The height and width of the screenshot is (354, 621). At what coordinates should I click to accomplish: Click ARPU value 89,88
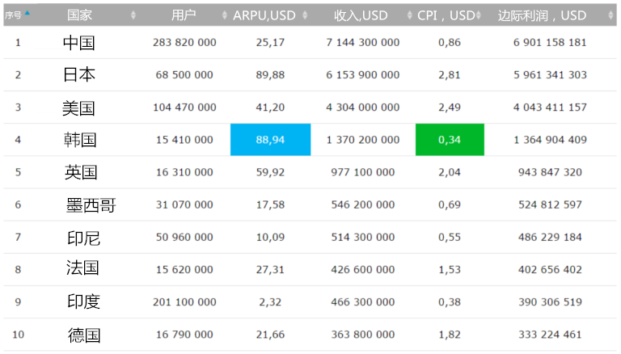coord(270,75)
